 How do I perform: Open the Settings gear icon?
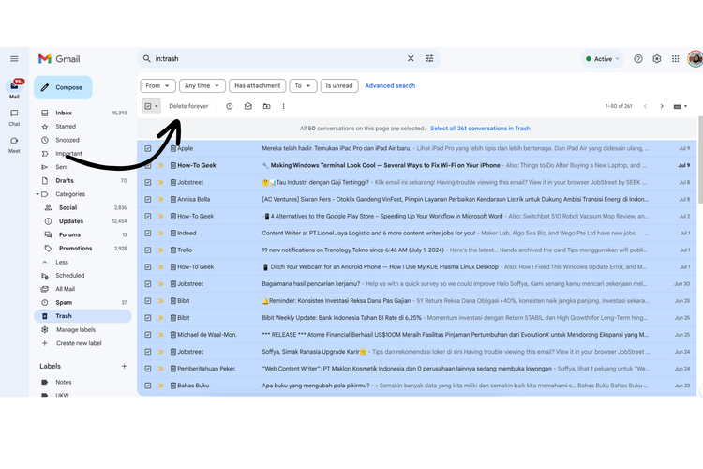[657, 58]
